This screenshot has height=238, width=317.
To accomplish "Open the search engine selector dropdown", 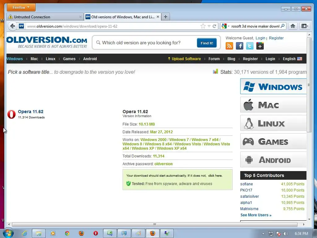I will point(225,26).
